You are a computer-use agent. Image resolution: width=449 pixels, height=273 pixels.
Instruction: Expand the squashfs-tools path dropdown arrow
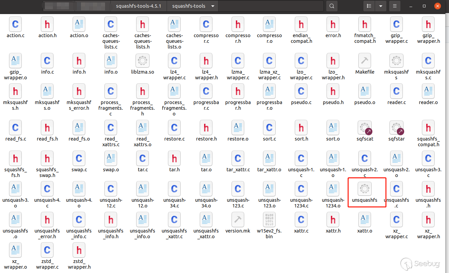click(213, 6)
